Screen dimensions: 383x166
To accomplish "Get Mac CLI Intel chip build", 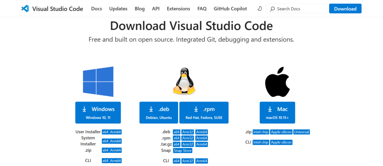I will click(x=261, y=142).
